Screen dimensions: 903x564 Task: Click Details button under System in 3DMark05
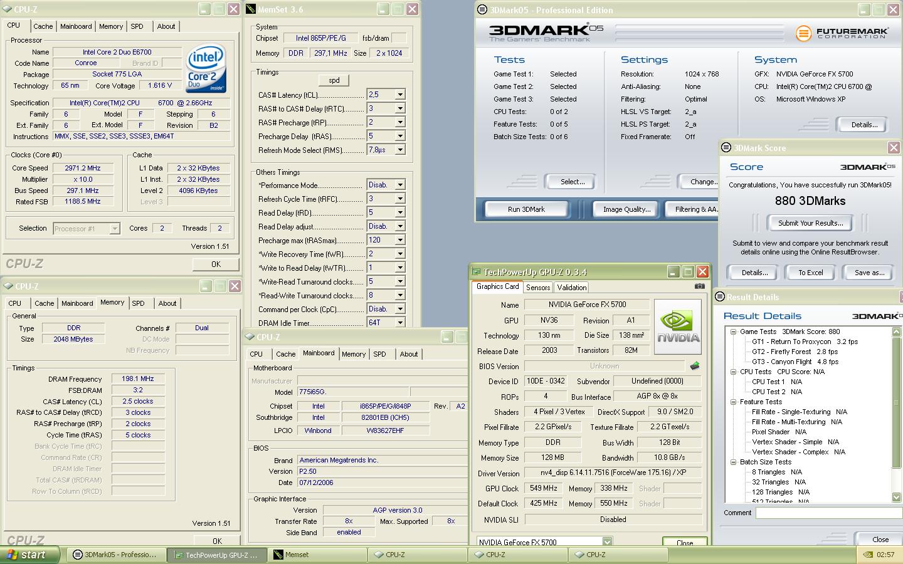coord(864,125)
